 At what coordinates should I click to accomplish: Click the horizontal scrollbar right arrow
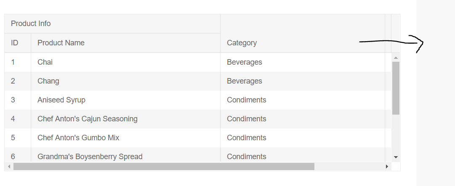[387, 166]
